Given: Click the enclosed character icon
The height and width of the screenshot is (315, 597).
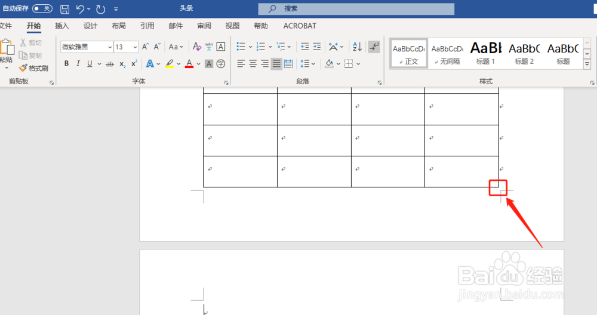Looking at the screenshot, I should tap(221, 63).
